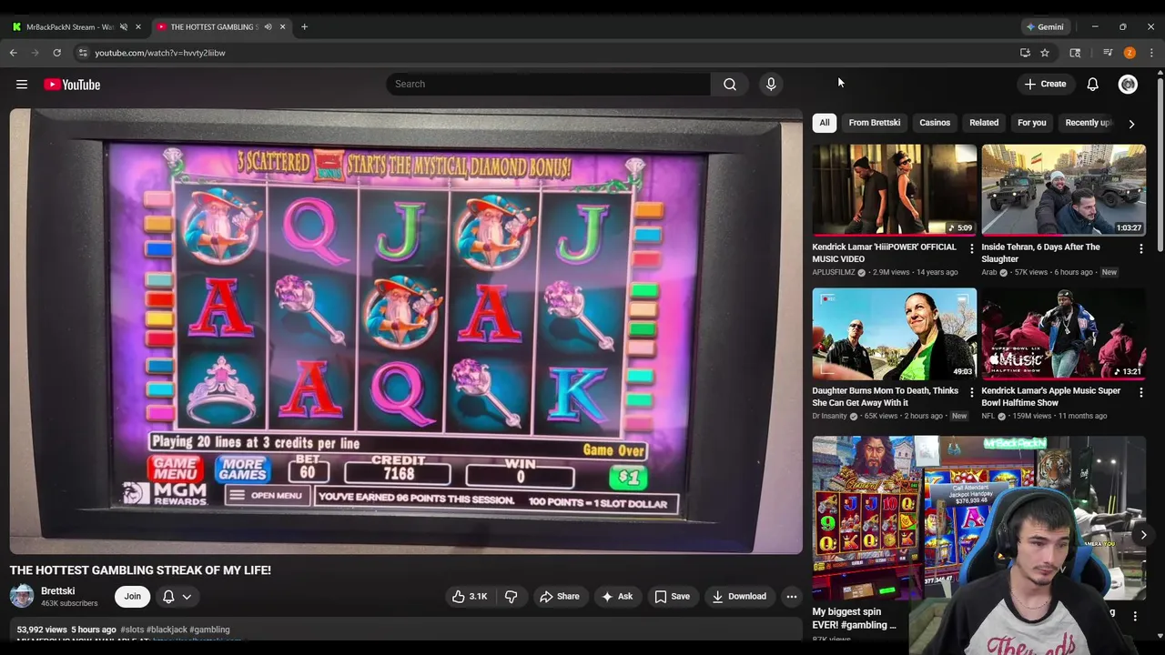1165x655 pixels.
Task: Select the All filter chip
Action: pyautogui.click(x=825, y=123)
